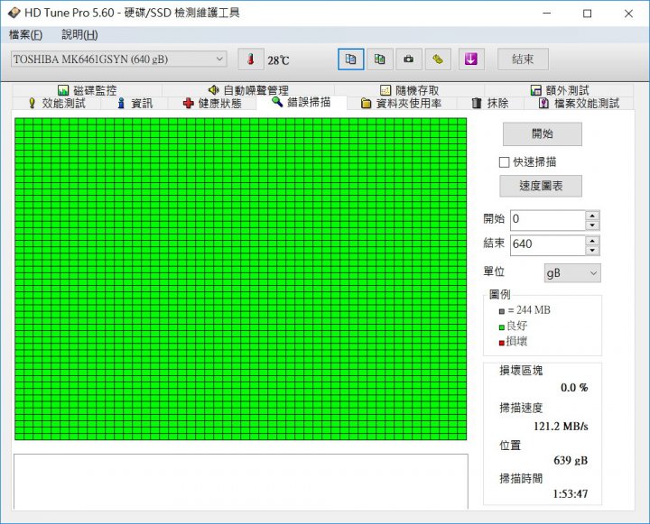Switch to the 磁碟監控 tab
This screenshot has width=650, height=524.
(87, 90)
